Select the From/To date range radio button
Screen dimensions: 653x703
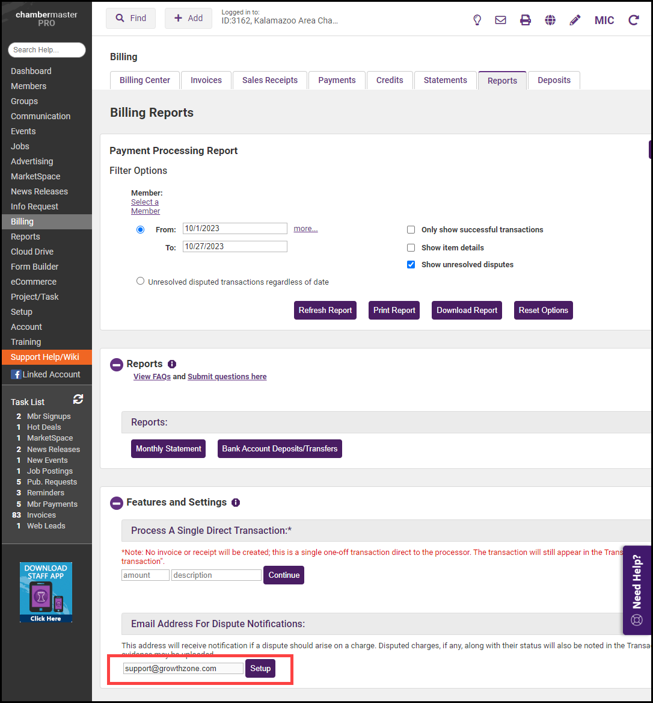click(140, 229)
